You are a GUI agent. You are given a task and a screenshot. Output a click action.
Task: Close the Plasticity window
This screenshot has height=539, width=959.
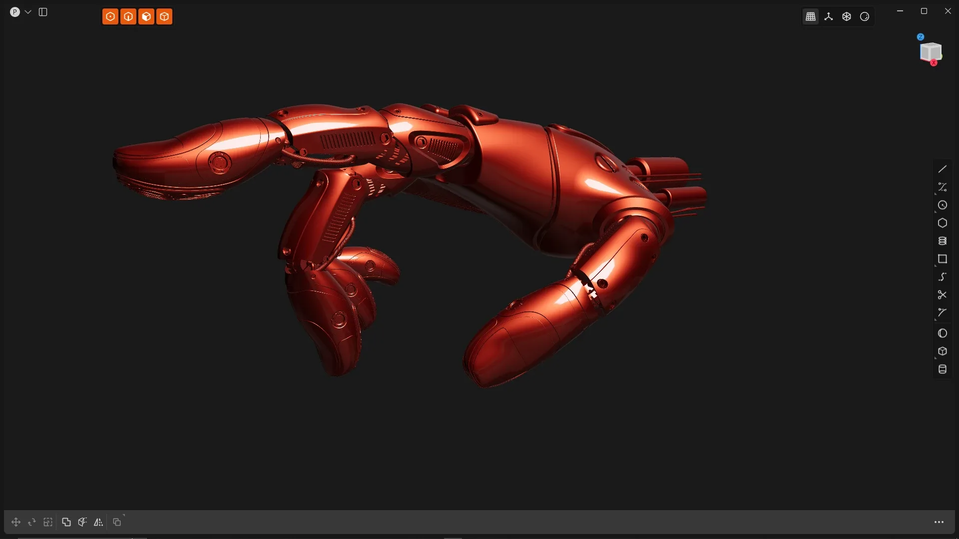(948, 11)
